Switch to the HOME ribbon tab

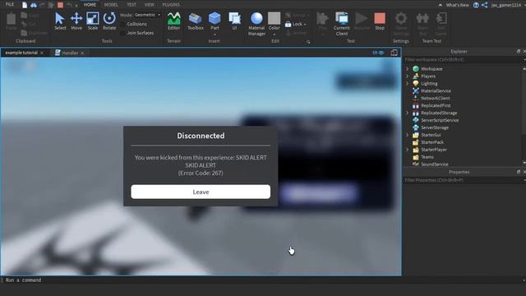click(90, 5)
